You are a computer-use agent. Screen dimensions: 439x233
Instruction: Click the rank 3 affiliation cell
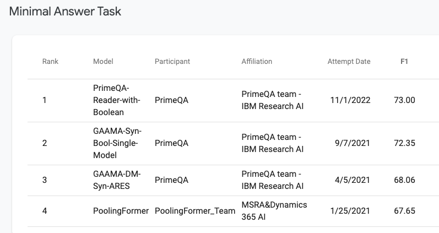[x=272, y=180]
